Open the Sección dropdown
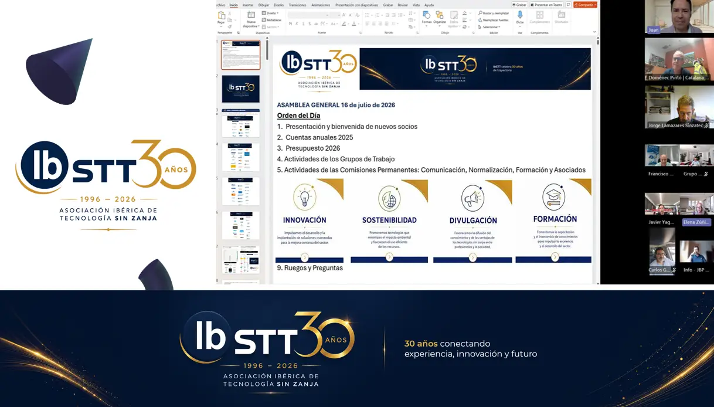714x407 pixels. click(270, 27)
